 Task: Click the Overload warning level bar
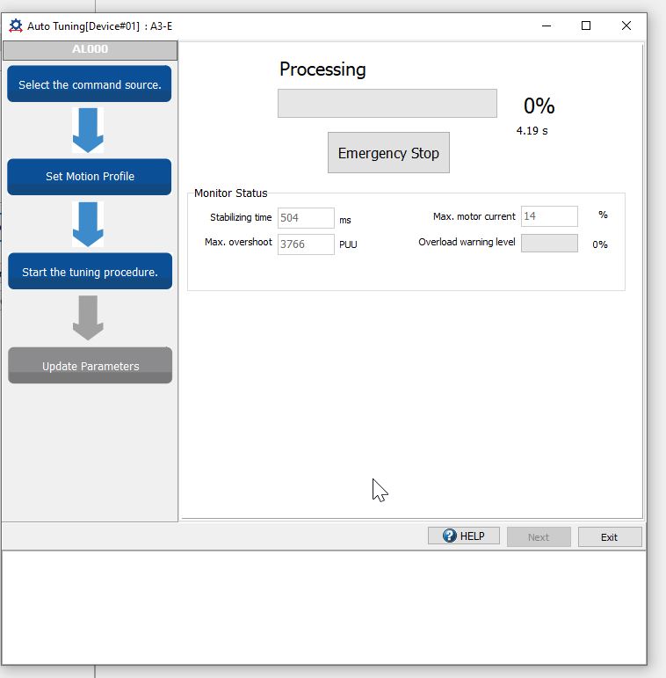pyautogui.click(x=549, y=243)
